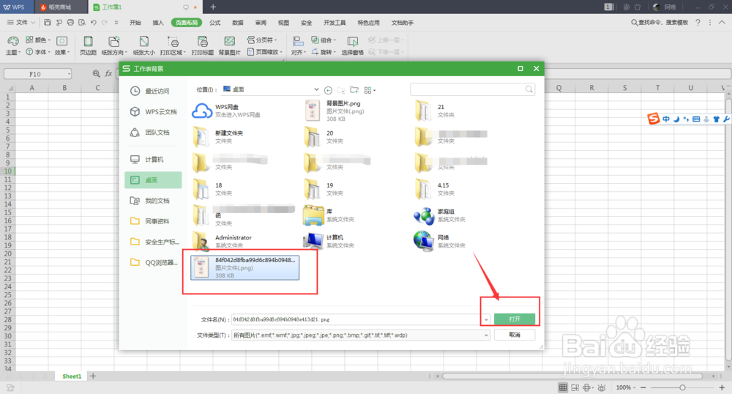Image resolution: width=732 pixels, height=394 pixels.
Task: Click the 取消 cancel button
Action: (x=515, y=335)
